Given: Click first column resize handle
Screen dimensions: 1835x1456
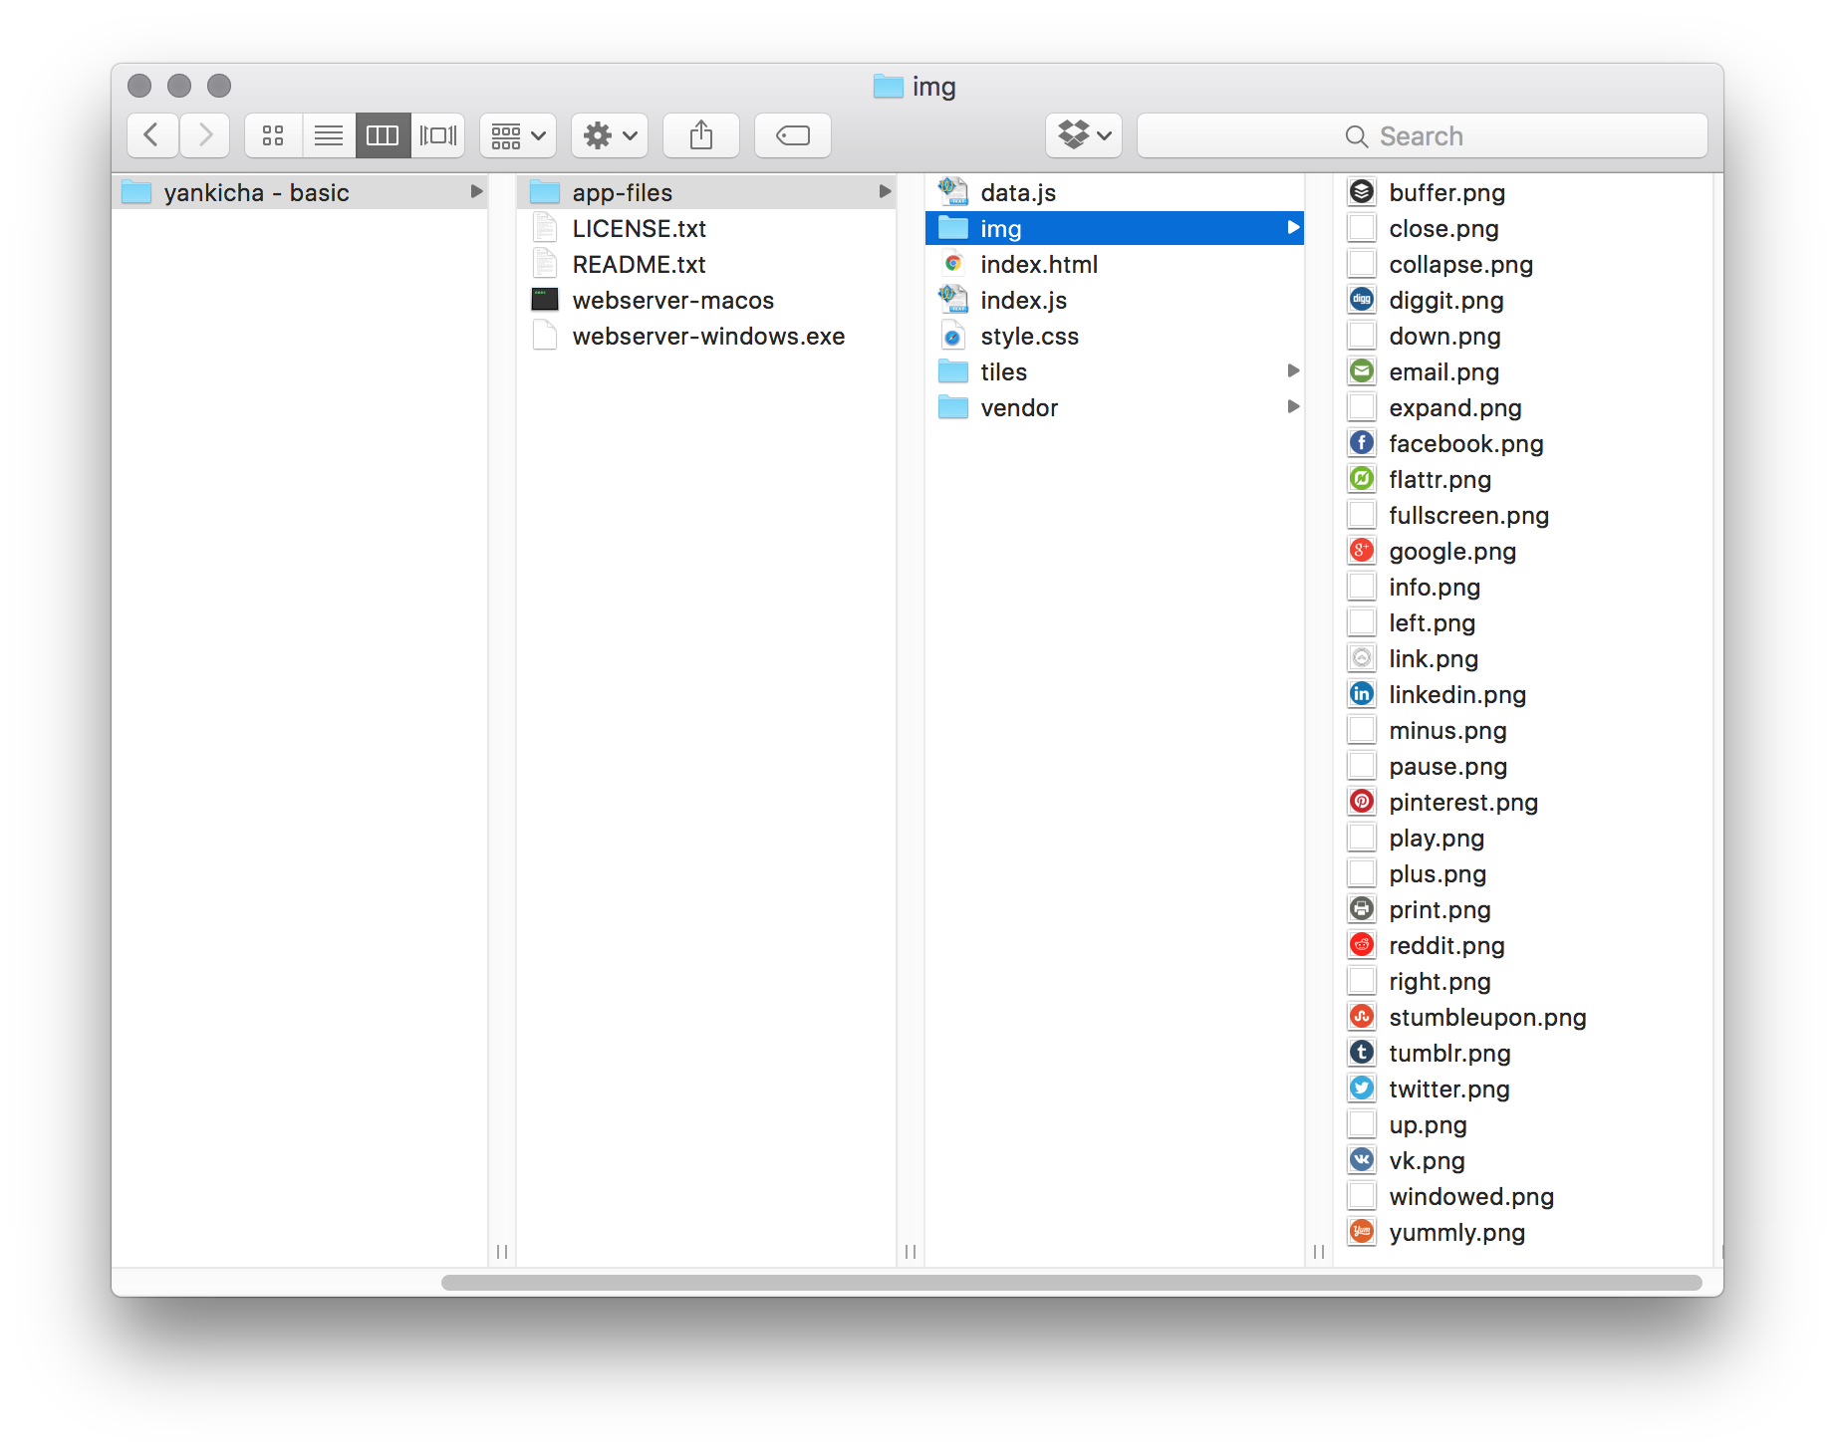Looking at the screenshot, I should (x=502, y=1252).
